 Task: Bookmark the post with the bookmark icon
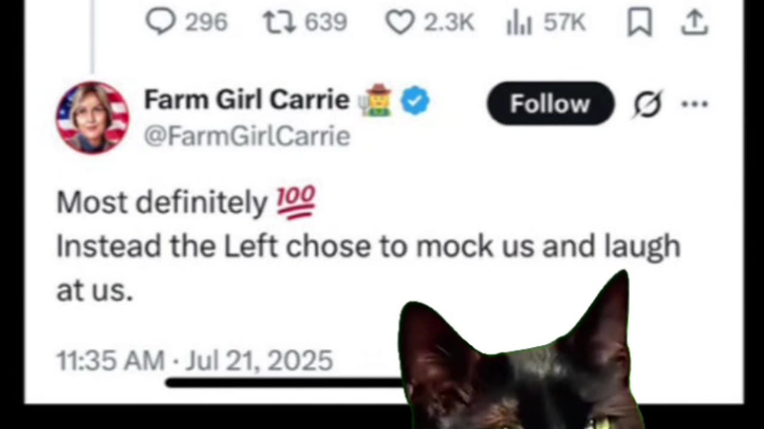(x=639, y=23)
